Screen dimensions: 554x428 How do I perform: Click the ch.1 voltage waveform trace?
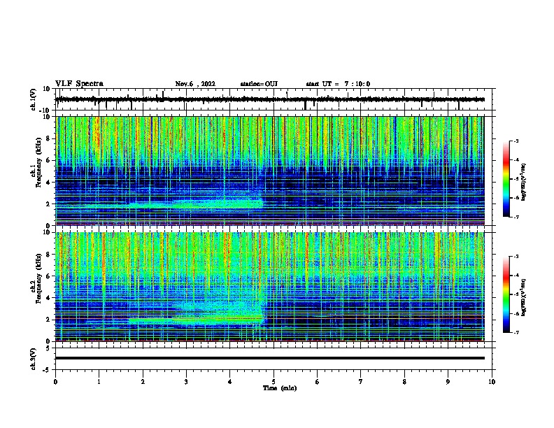coord(270,99)
